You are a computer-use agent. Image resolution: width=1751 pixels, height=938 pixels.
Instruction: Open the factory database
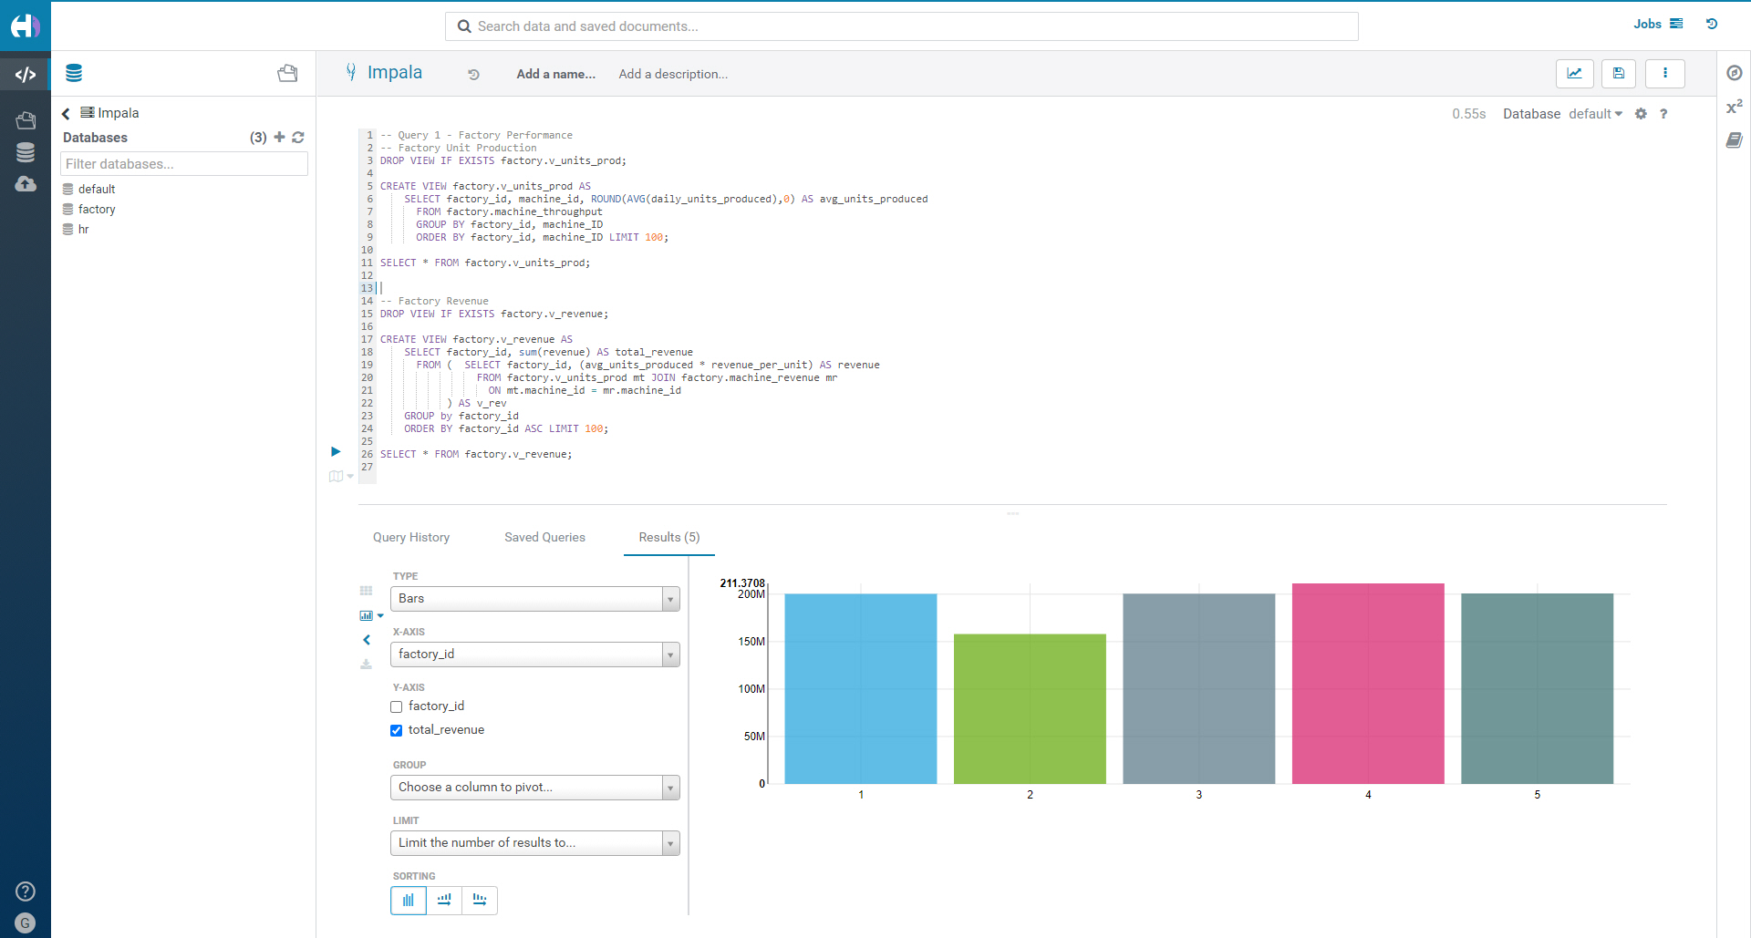click(x=97, y=209)
